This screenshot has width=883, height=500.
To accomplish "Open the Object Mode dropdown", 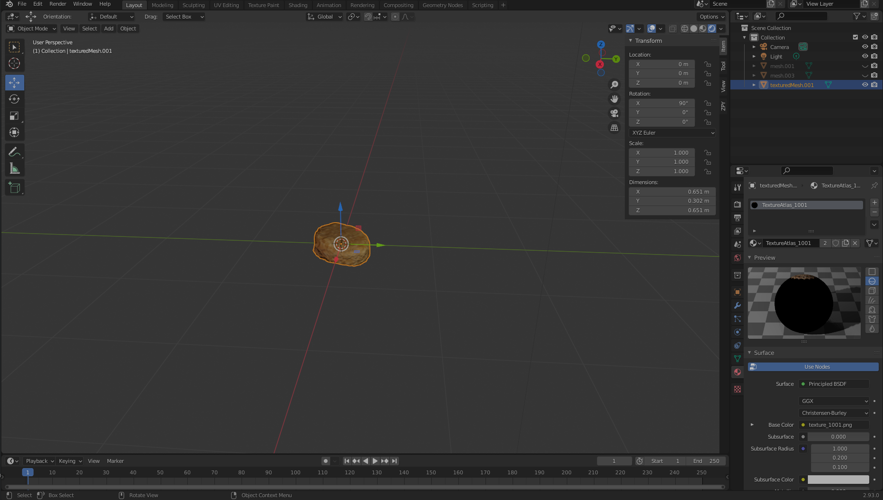I will pyautogui.click(x=32, y=29).
